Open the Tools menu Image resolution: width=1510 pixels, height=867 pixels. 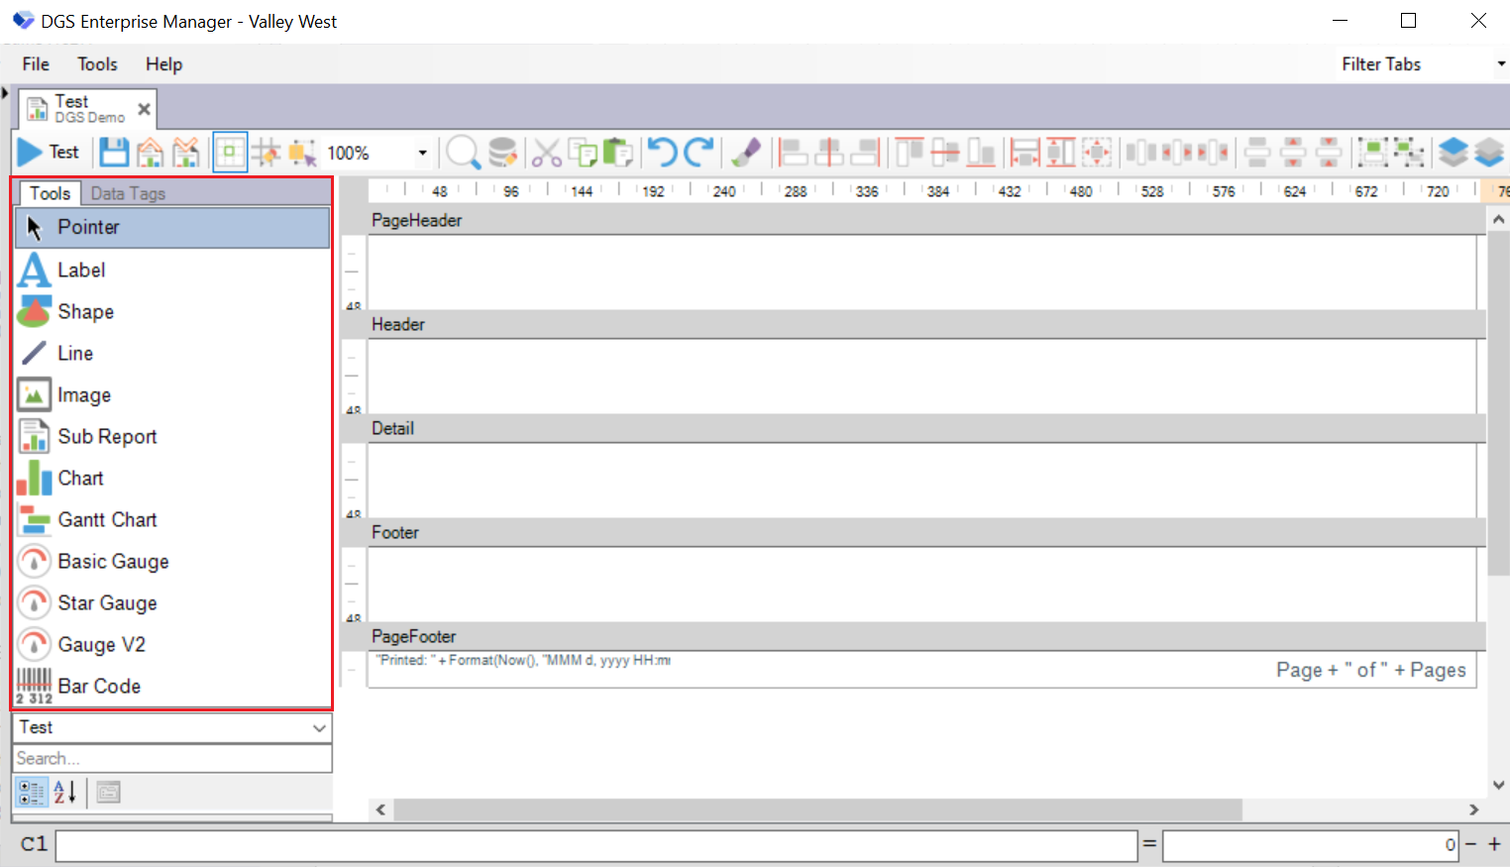click(97, 64)
